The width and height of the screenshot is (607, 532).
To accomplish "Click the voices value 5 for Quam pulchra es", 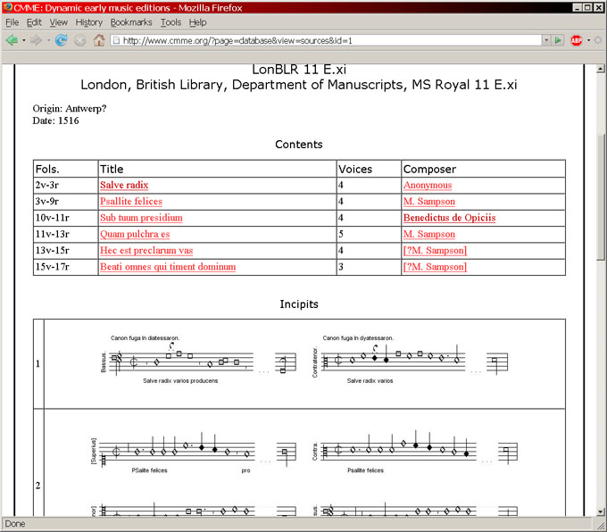I will point(341,234).
